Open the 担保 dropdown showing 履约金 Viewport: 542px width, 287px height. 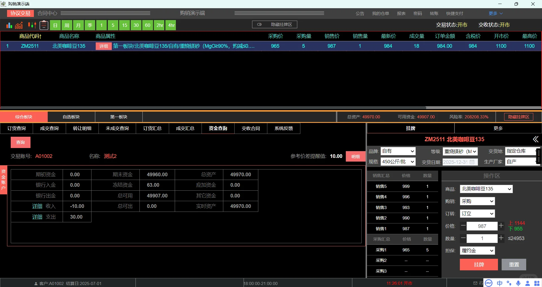click(x=477, y=251)
